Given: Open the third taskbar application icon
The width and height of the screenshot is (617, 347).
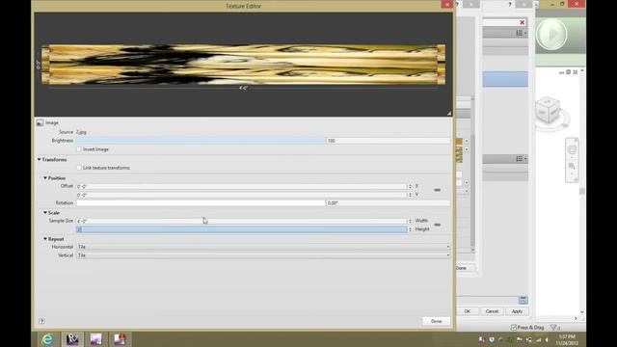Looking at the screenshot, I should coord(96,339).
